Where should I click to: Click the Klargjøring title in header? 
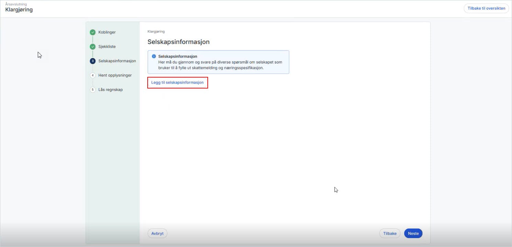click(x=19, y=10)
